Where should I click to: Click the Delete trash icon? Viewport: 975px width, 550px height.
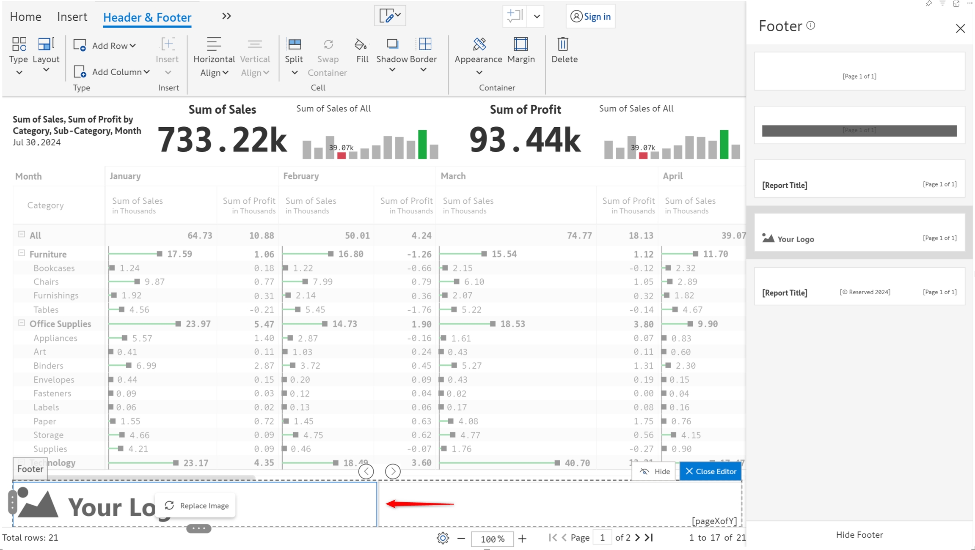coord(563,44)
